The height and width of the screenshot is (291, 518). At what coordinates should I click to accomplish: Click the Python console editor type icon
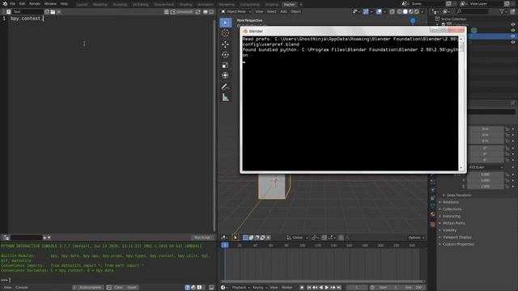6,238
